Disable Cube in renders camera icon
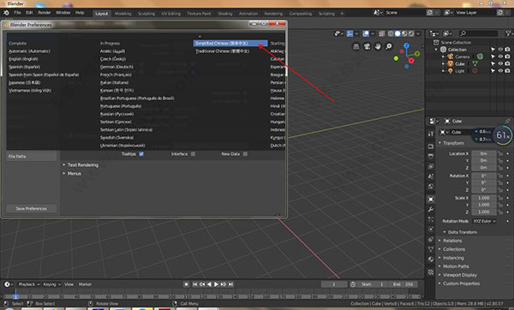 [507, 63]
